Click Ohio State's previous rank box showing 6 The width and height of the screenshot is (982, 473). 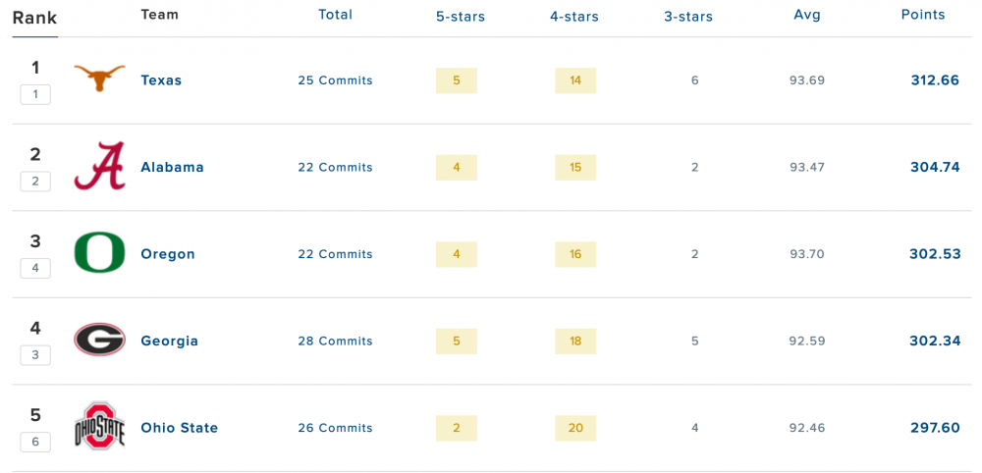point(35,442)
